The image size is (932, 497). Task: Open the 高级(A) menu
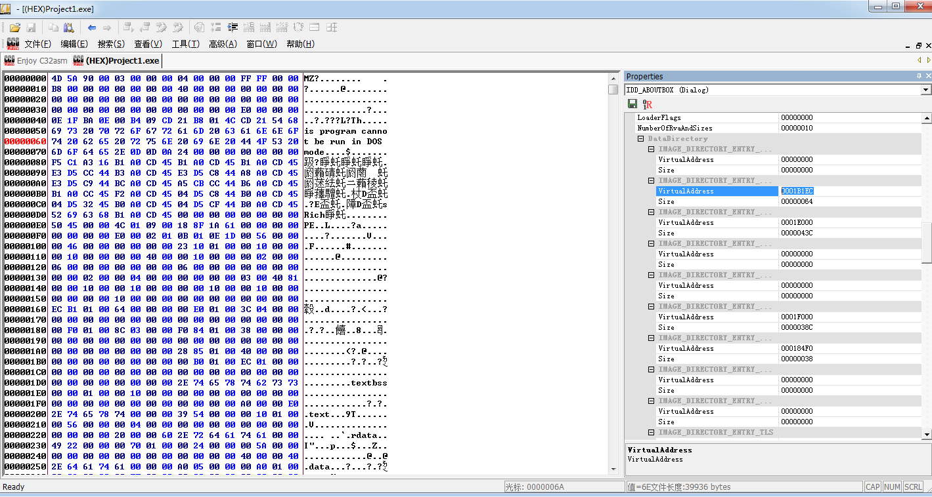[223, 44]
